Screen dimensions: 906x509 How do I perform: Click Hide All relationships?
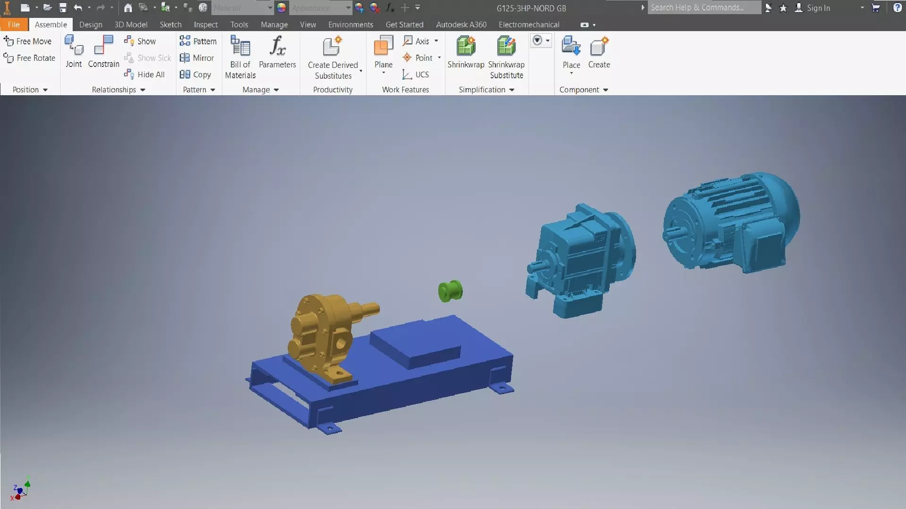(144, 74)
